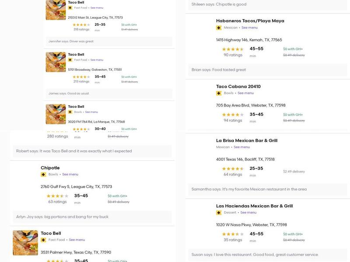Click the GH+ badge for La Marque Taco Bell
The height and width of the screenshot is (262, 350).
click(70, 112)
